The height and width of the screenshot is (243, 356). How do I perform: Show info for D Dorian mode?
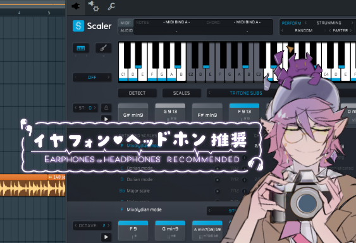point(245,180)
